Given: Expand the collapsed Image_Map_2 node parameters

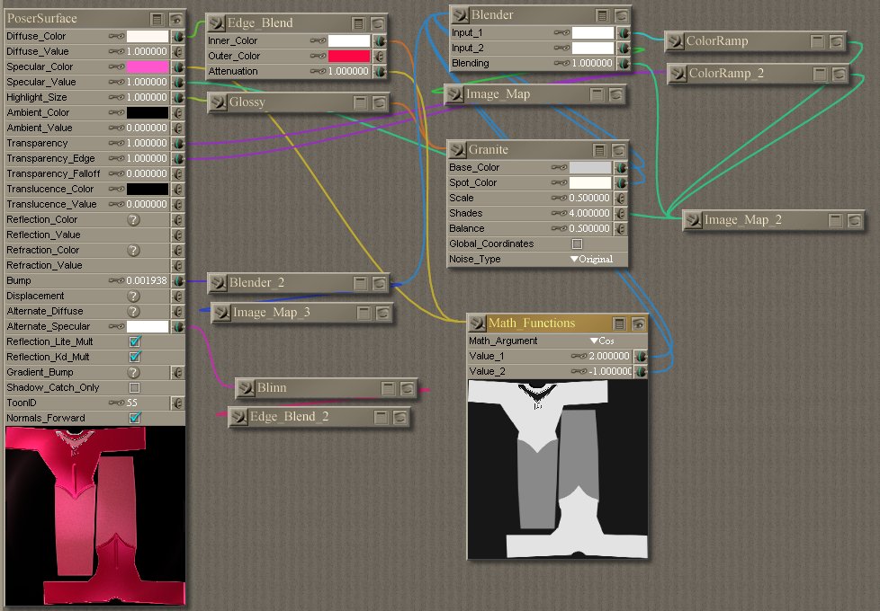Looking at the screenshot, I should coord(836,220).
